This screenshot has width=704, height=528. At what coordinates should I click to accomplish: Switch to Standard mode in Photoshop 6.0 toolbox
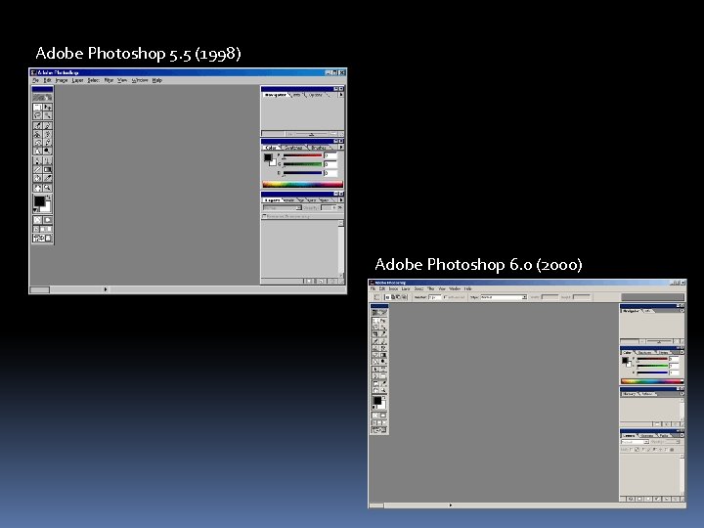pos(374,416)
